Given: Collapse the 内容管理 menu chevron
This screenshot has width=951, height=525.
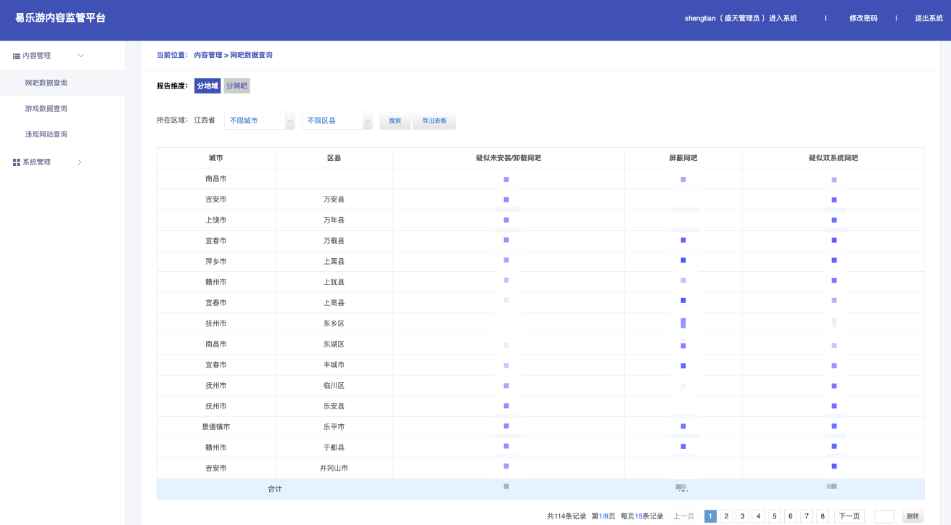Looking at the screenshot, I should point(81,56).
